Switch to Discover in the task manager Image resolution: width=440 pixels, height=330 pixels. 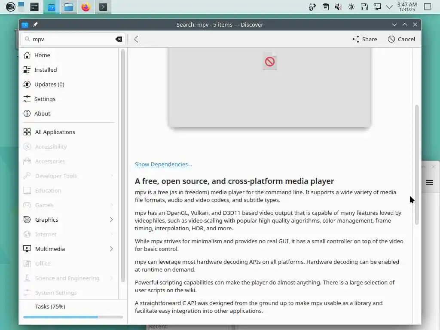point(52,7)
